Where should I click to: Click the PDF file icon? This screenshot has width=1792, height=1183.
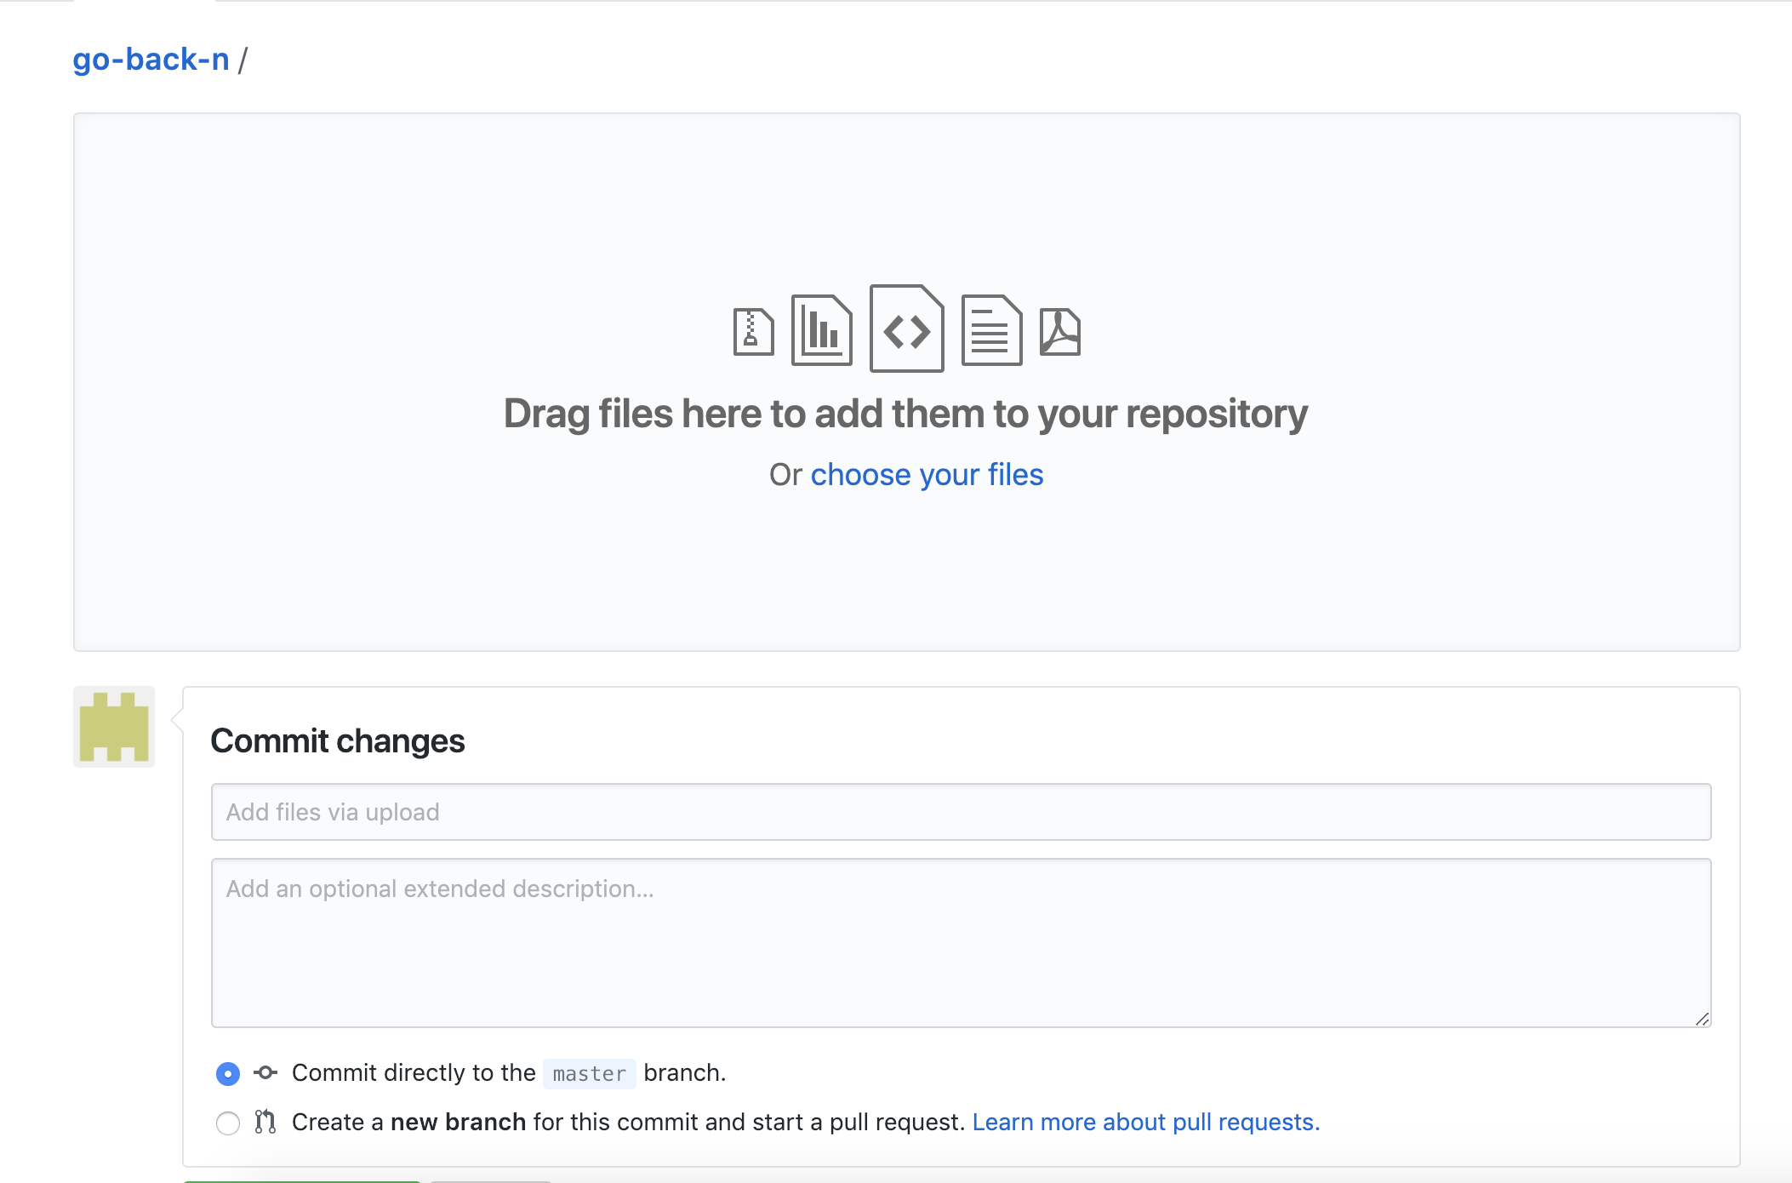point(1061,332)
